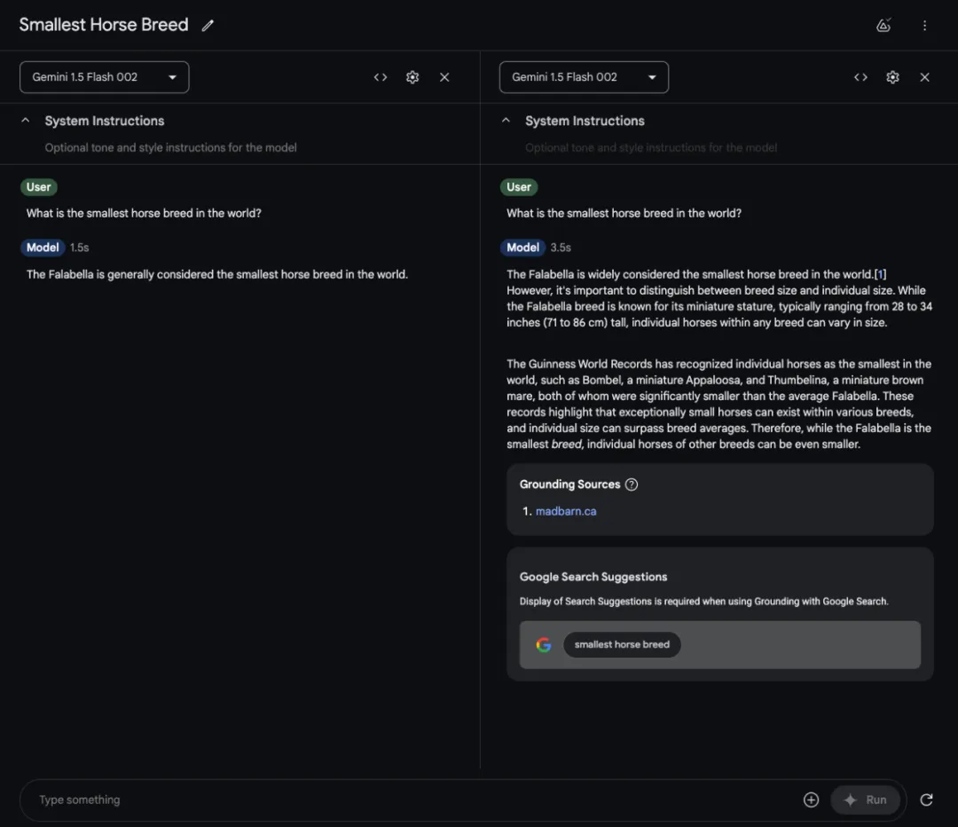958x827 pixels.
Task: Open the three-dot more options menu
Action: coord(924,25)
